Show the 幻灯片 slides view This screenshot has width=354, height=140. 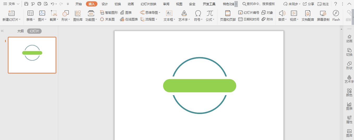(34, 31)
